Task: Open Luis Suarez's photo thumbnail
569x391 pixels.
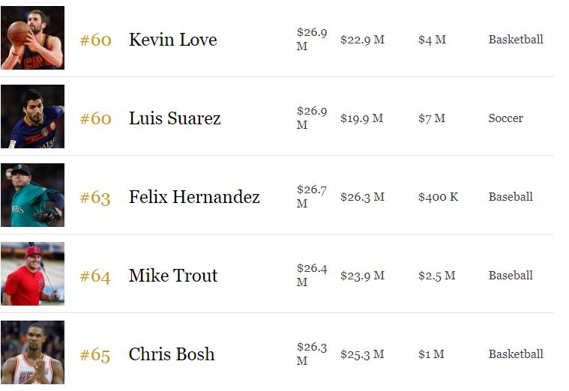Action: (x=33, y=116)
